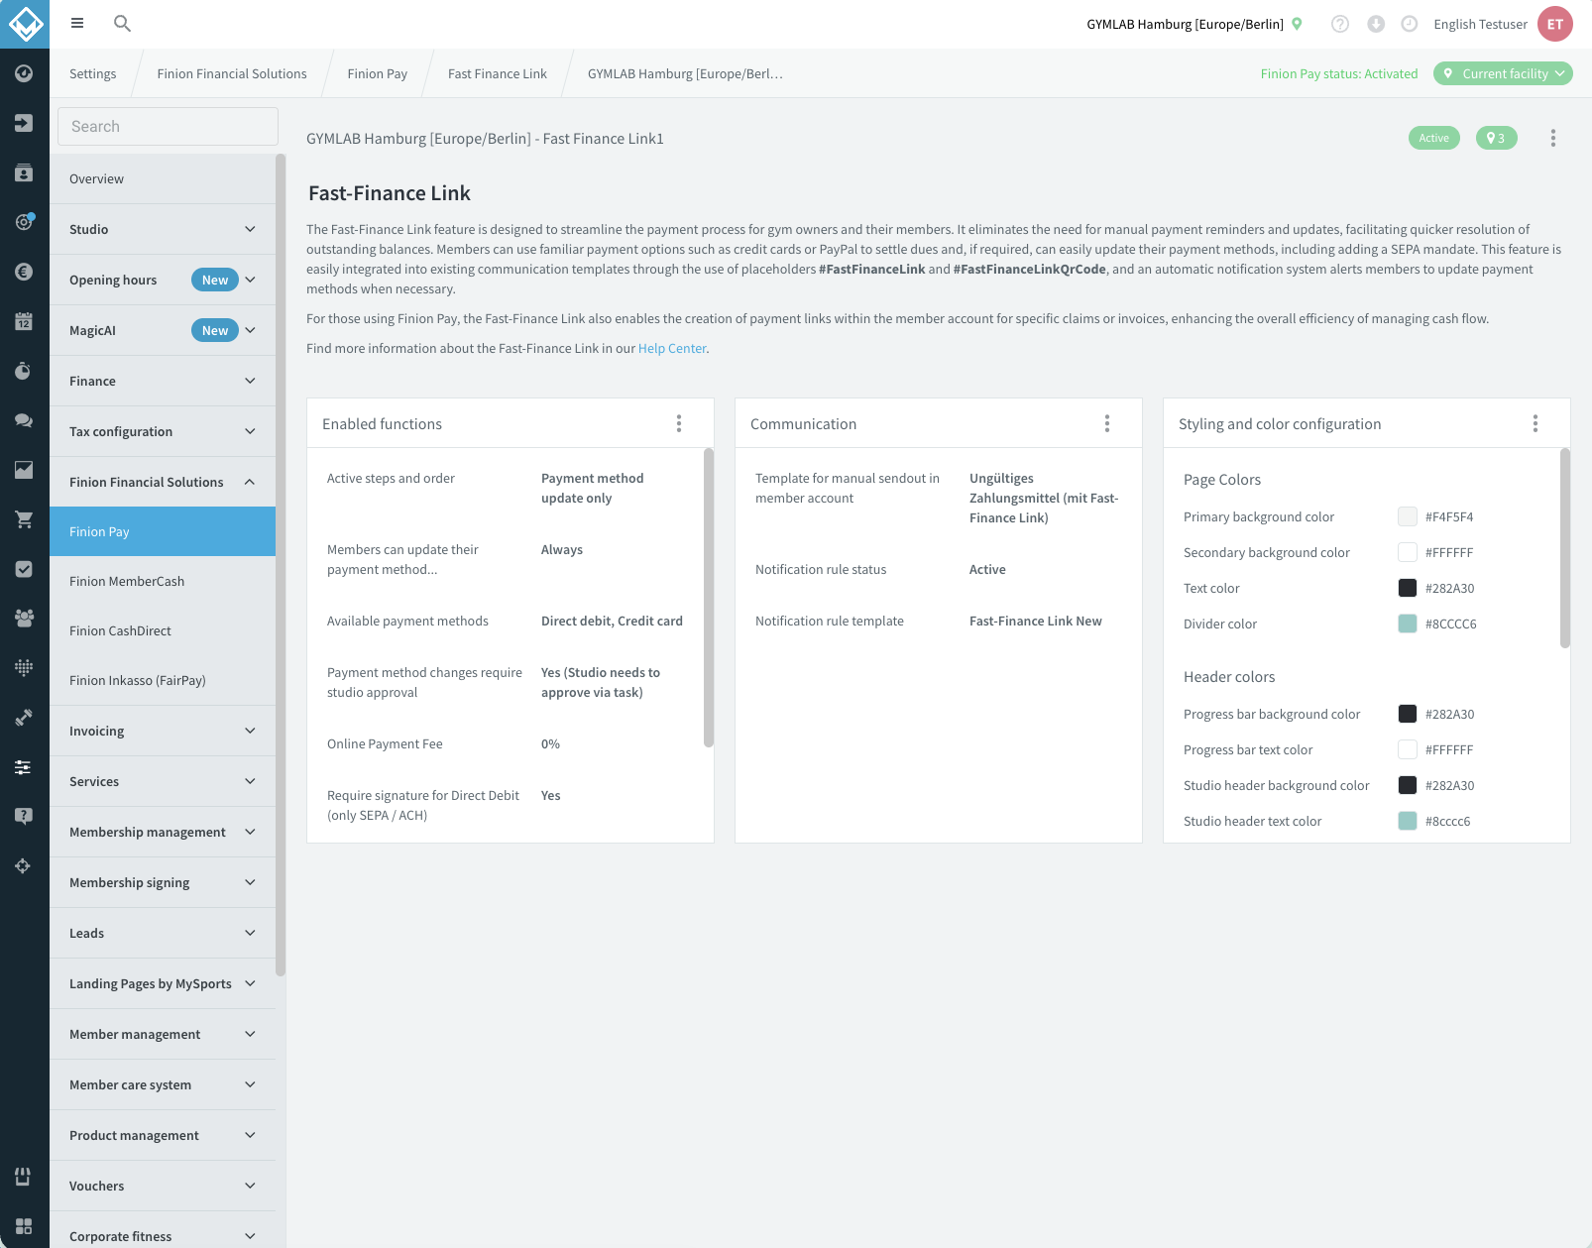This screenshot has height=1248, width=1592.
Task: Open the checkmark tasks icon in sidebar
Action: [x=24, y=569]
